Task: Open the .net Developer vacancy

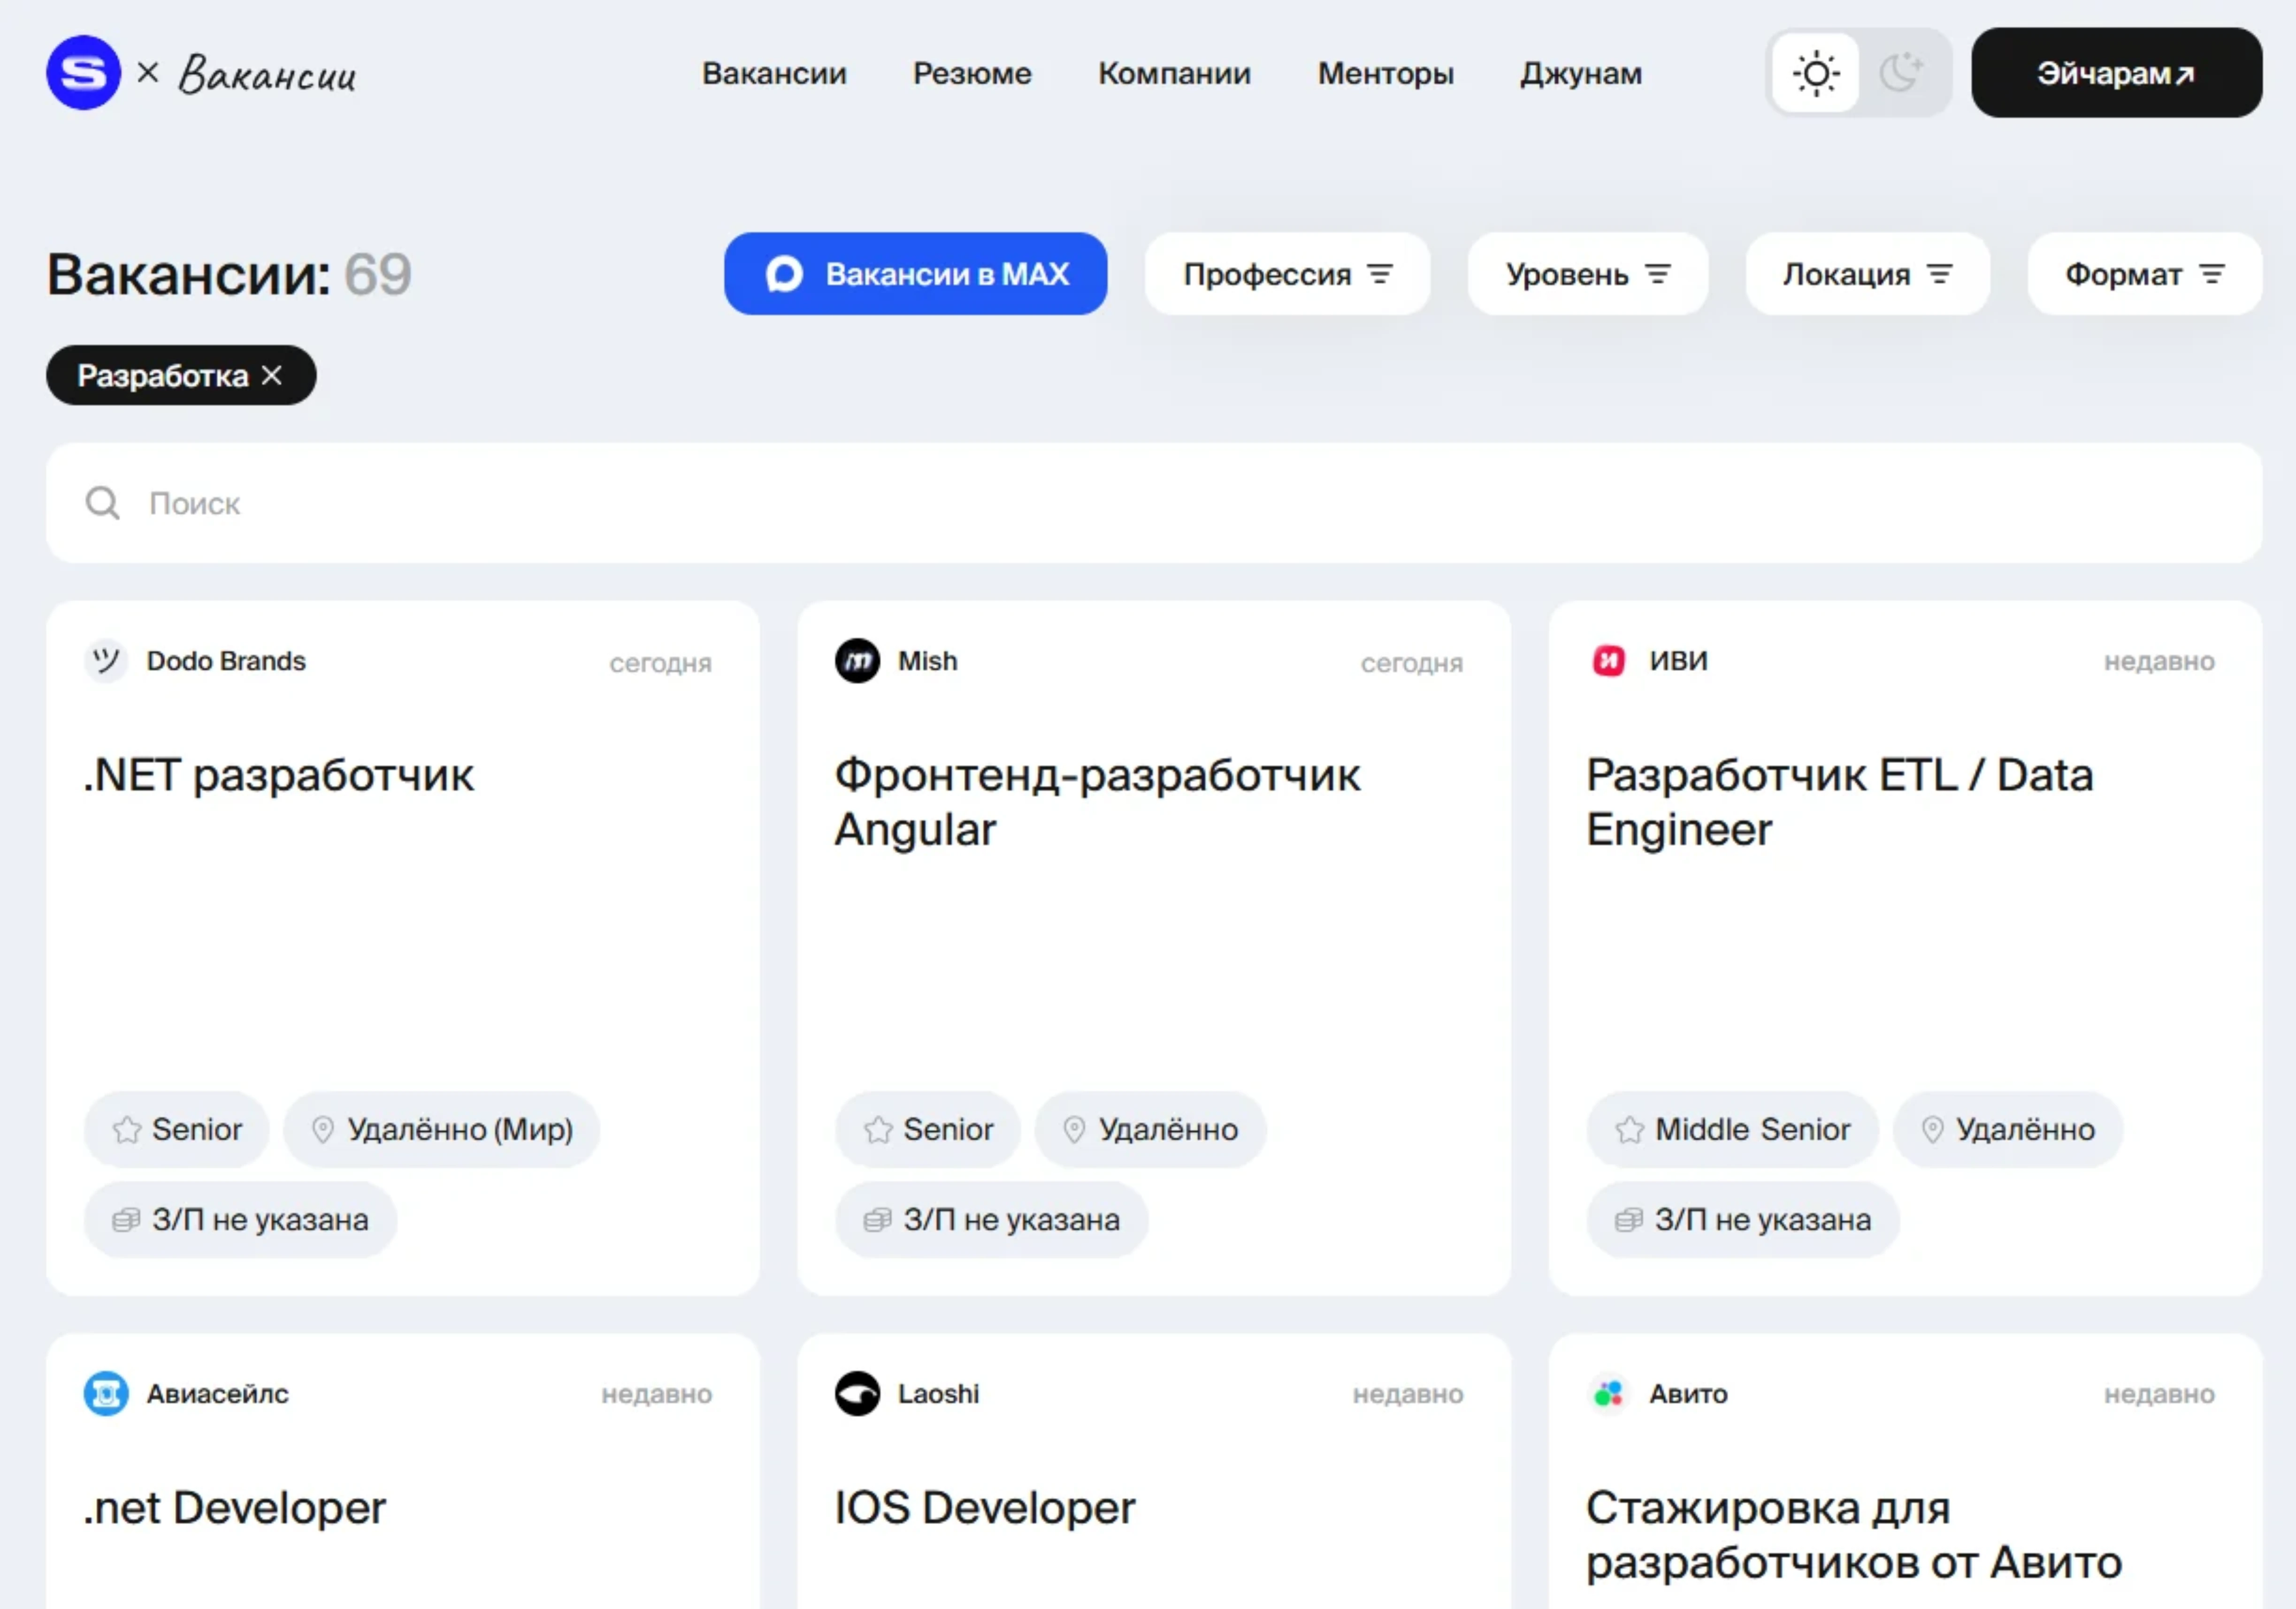Action: point(235,1508)
